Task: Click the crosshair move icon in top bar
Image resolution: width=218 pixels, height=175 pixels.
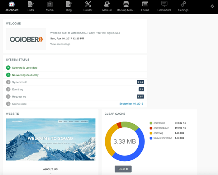Action: (x=212, y=6)
